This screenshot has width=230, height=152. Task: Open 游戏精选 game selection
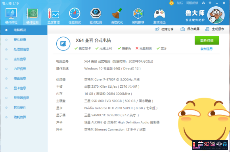[159, 16]
